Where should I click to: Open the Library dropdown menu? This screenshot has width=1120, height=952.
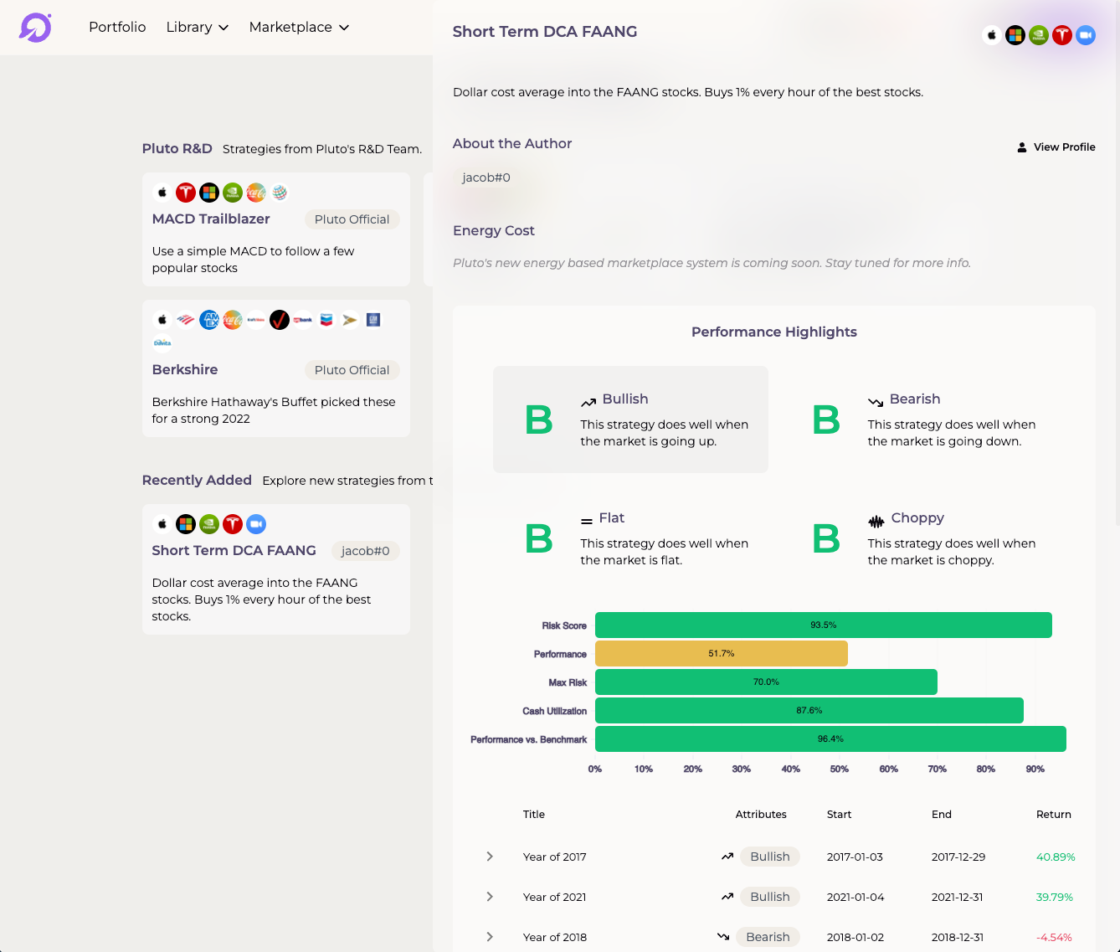click(198, 27)
